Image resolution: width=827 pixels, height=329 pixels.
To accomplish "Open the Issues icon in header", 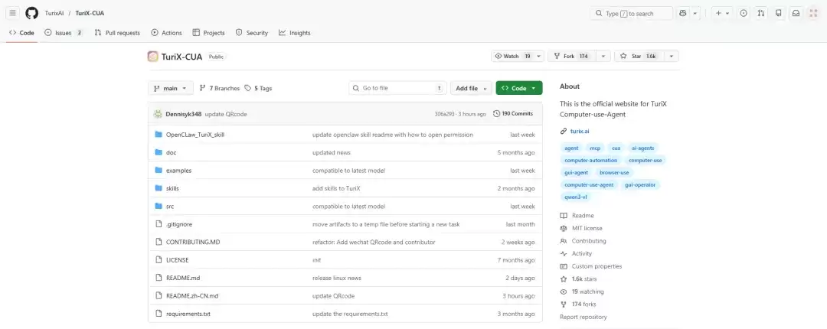I will pyautogui.click(x=743, y=13).
